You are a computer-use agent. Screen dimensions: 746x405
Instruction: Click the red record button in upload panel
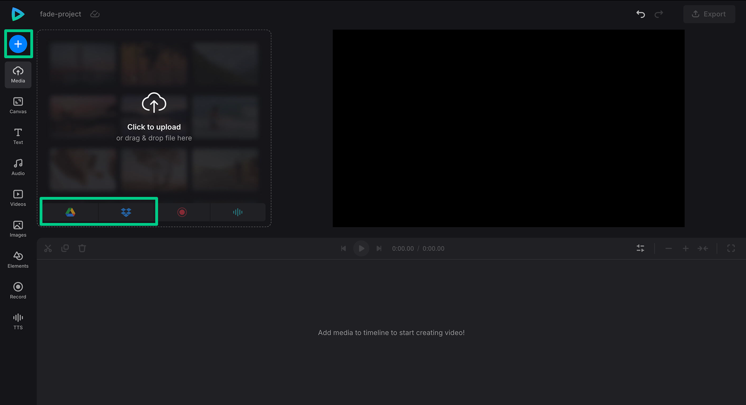pyautogui.click(x=182, y=212)
